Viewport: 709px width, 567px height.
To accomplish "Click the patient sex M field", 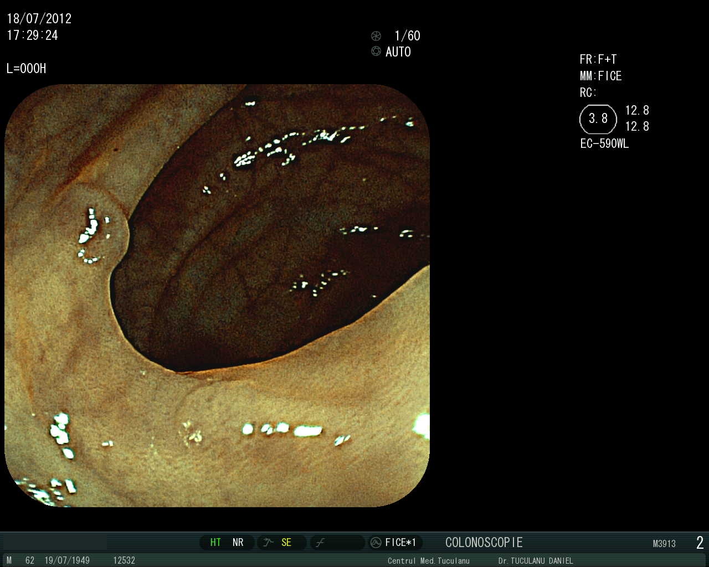I will 9,560.
